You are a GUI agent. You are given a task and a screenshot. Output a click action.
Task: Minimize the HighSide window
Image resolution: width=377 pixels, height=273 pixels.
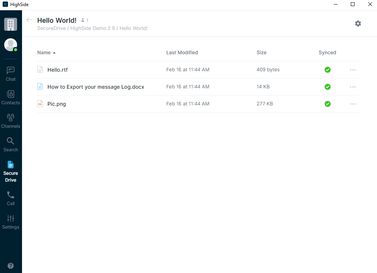[336, 4]
